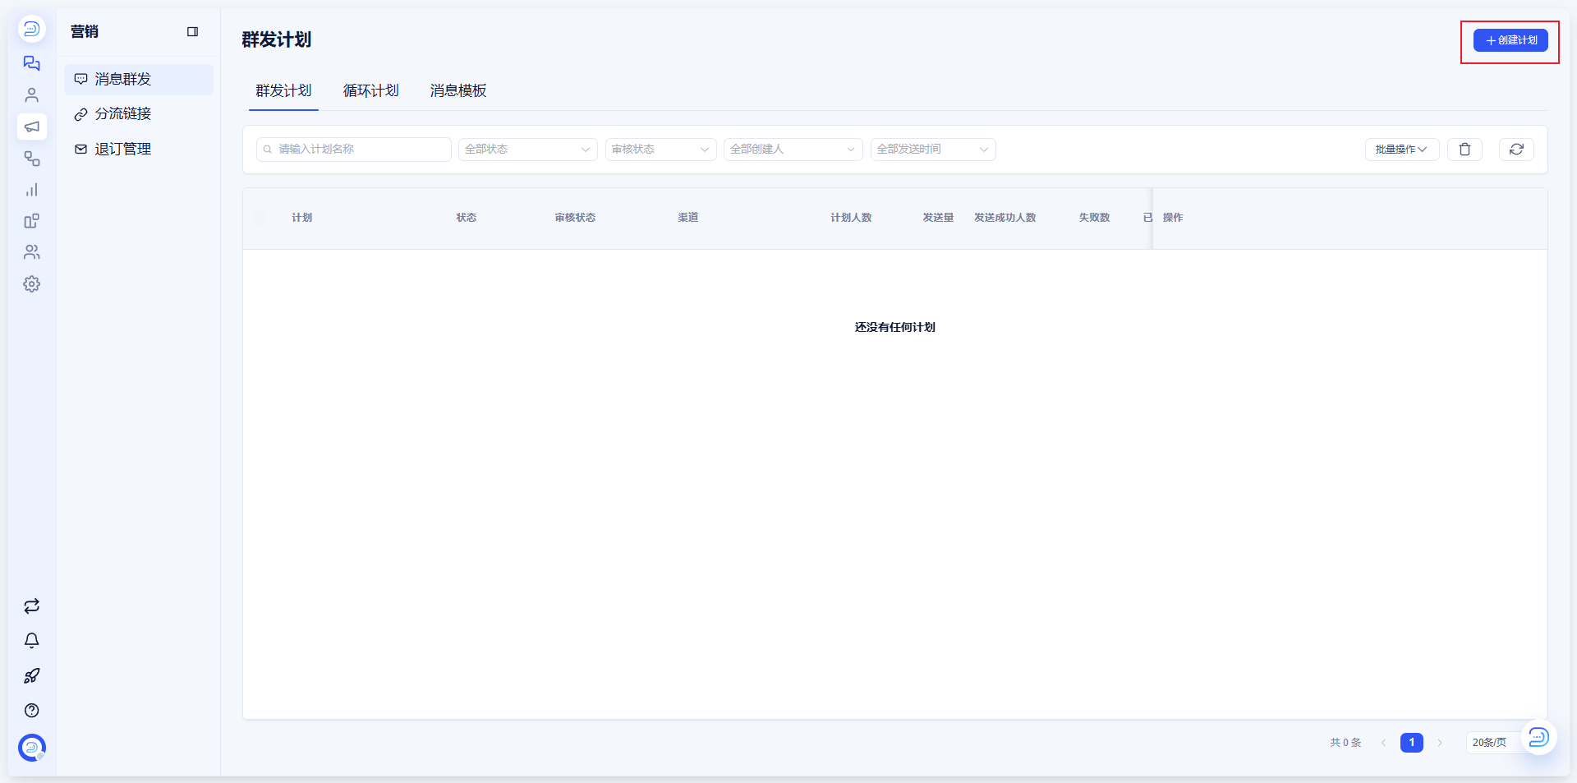Select 退订管理 in the side menu
Viewport: 1577px width, 783px height.
click(x=139, y=150)
